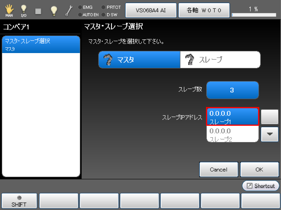Screen dimensions: 281x210
Task: Open the スレーブ数 value 3 selector
Action: coord(232,90)
